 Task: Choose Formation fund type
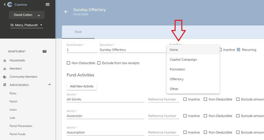click(x=193, y=69)
